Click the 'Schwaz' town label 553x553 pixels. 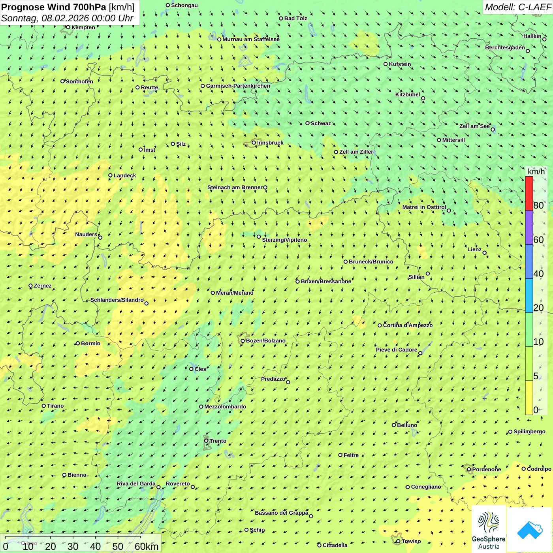coord(321,123)
